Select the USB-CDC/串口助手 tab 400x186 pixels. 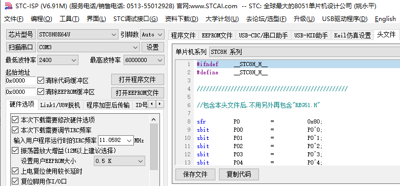pos(263,35)
